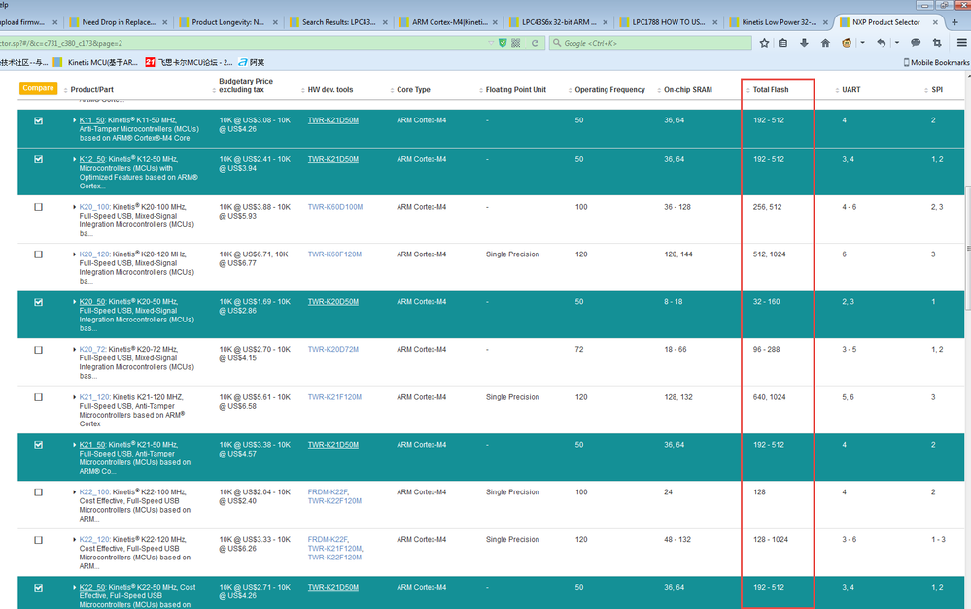The image size is (971, 609).
Task: Open the Mobile Bookmarks folder
Action: click(936, 62)
